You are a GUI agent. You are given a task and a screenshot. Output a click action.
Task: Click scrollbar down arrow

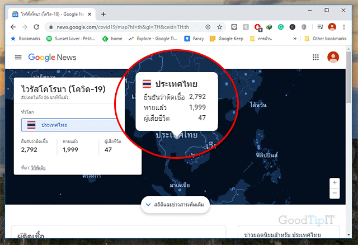(x=348, y=234)
